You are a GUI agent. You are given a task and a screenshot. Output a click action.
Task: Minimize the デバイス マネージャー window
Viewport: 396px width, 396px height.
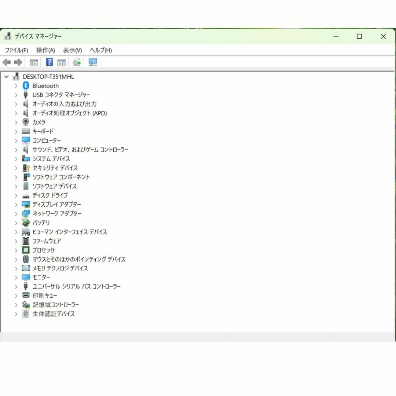[336, 36]
